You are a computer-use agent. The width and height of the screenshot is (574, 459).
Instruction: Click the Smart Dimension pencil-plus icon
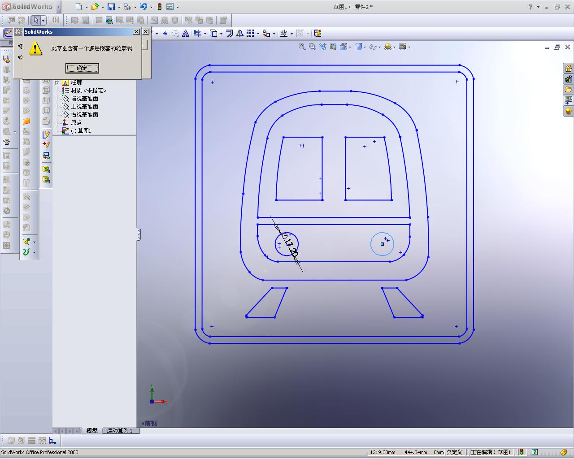46,145
